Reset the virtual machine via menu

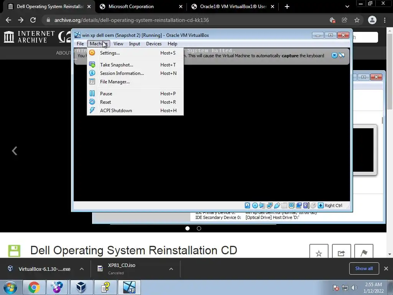pyautogui.click(x=135, y=102)
